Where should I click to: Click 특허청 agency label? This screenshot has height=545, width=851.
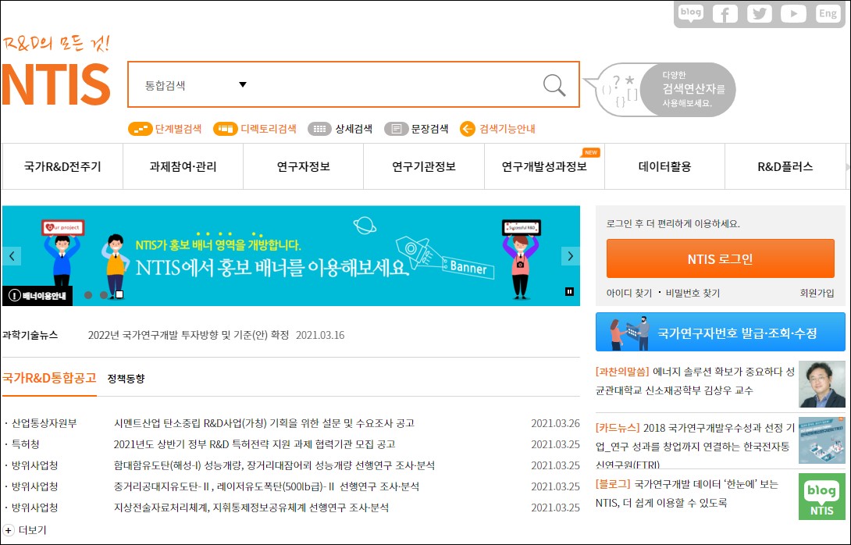[x=26, y=444]
